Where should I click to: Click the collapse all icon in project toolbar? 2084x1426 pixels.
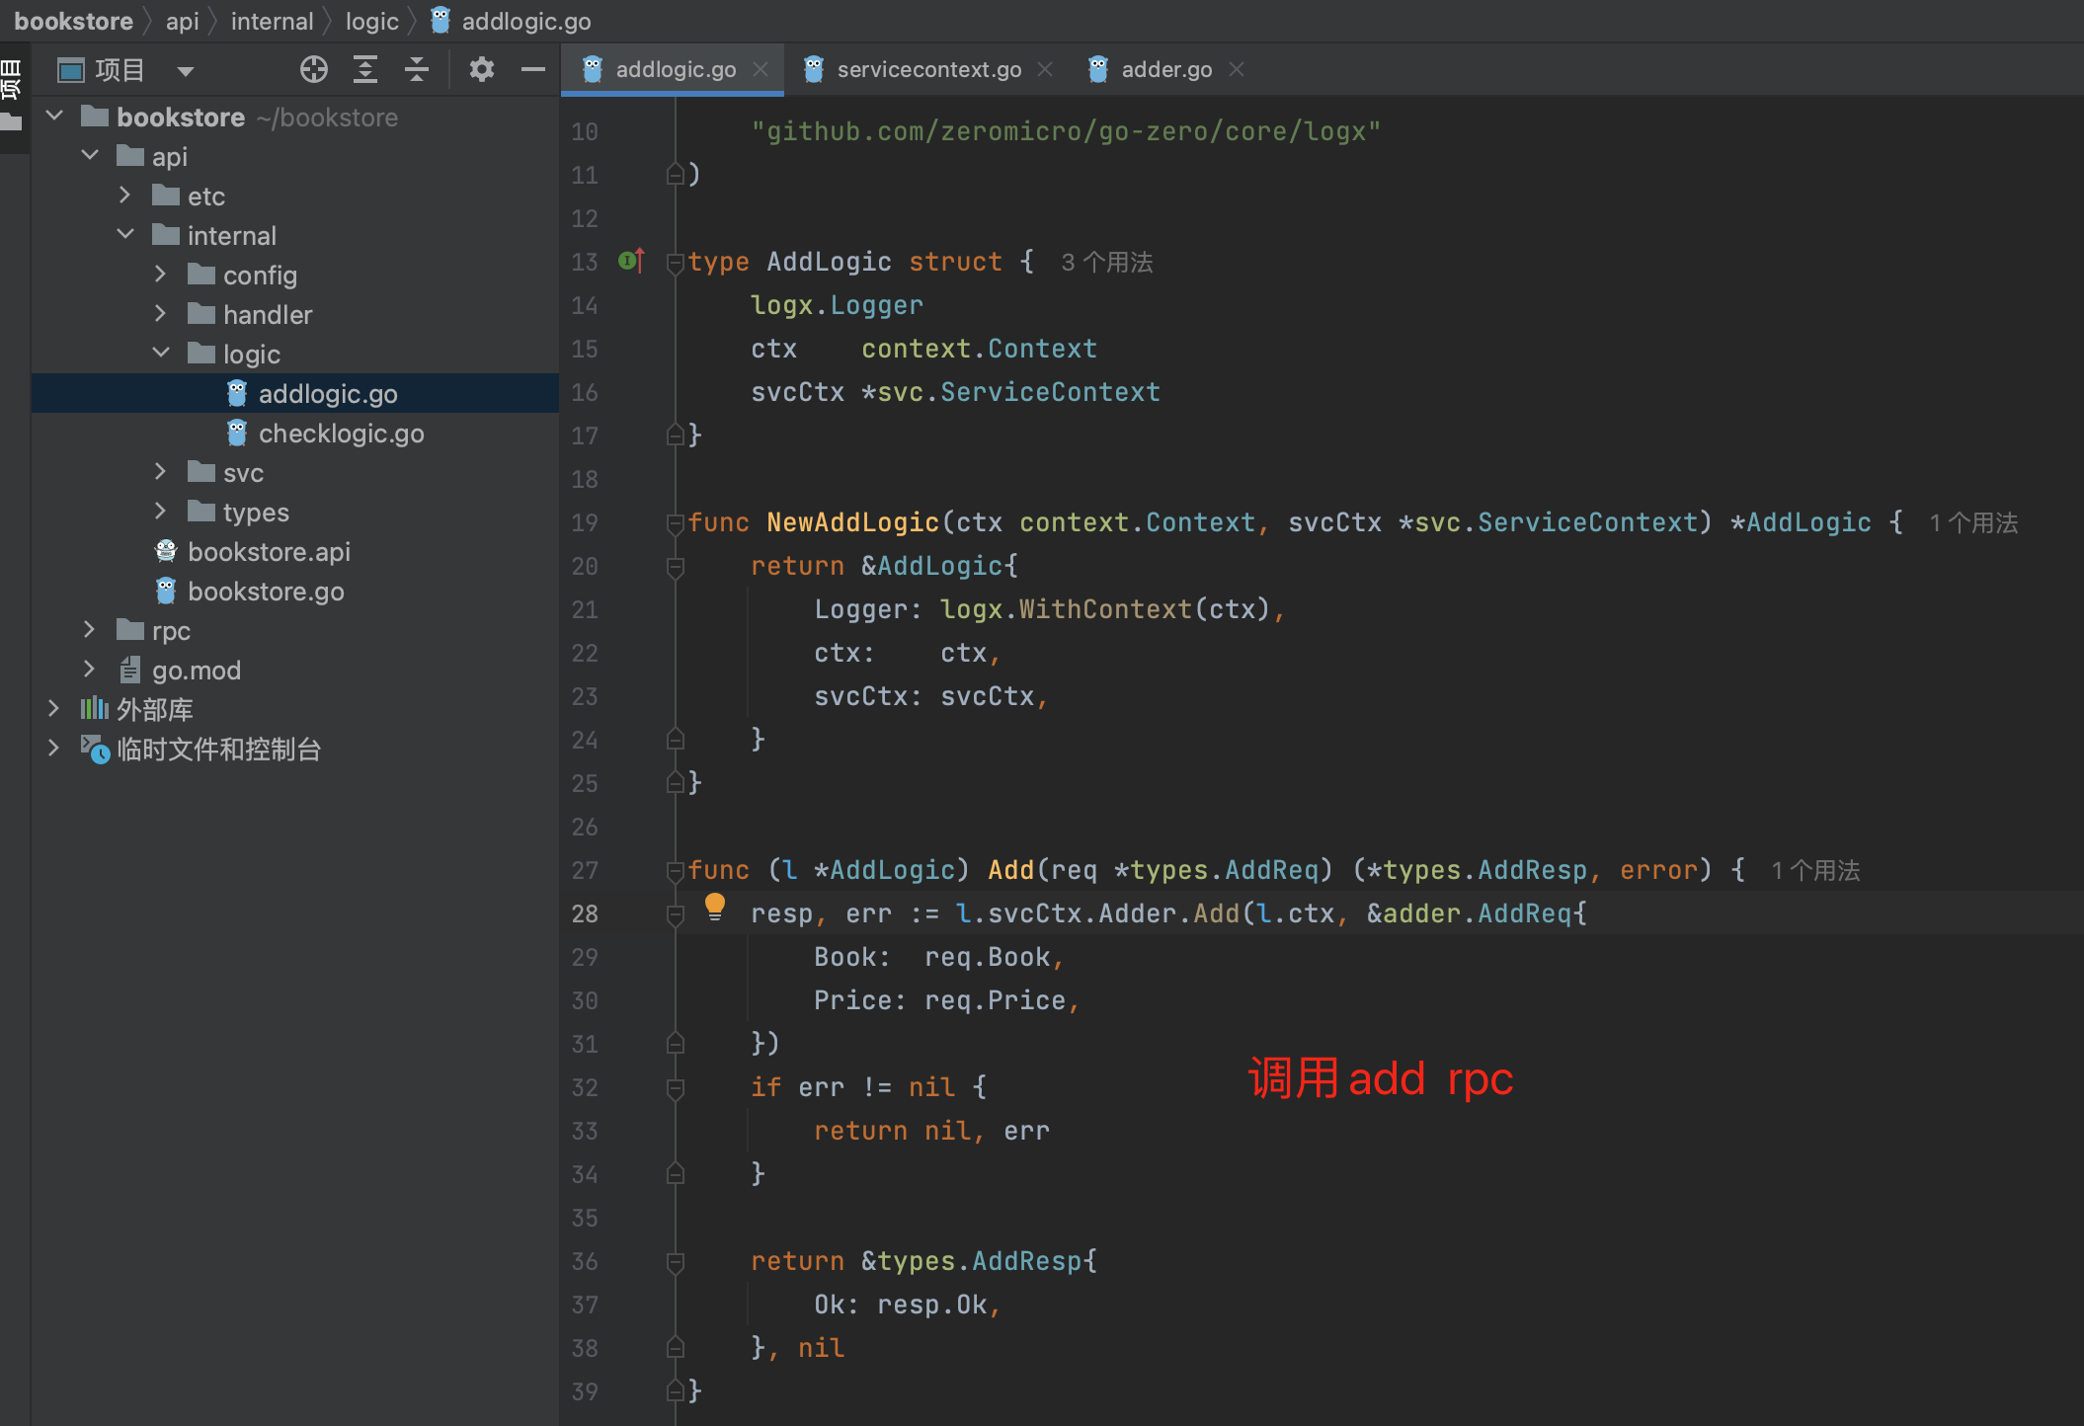[417, 69]
